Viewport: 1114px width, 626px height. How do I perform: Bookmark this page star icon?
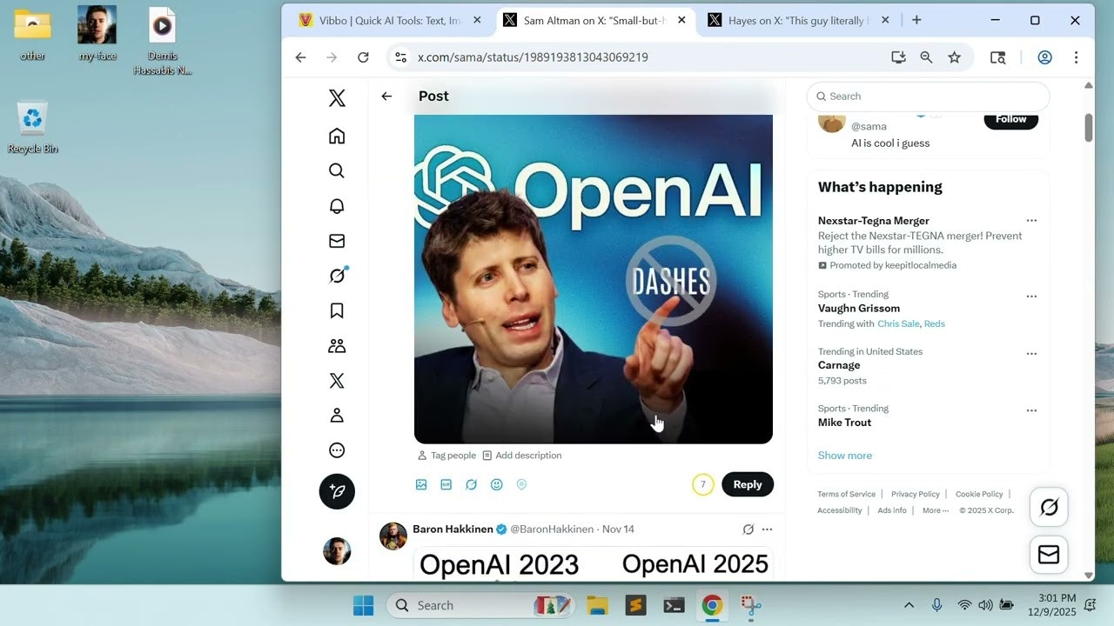pyautogui.click(x=955, y=57)
